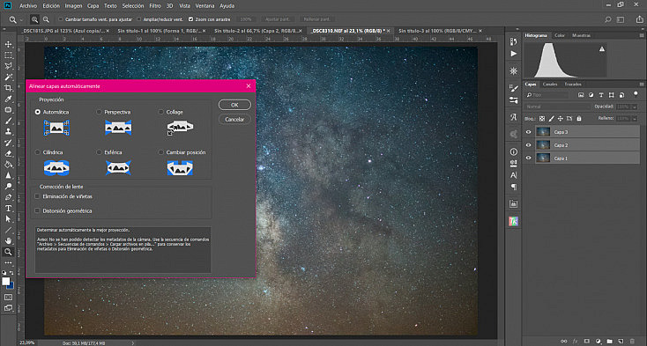647x346 pixels.
Task: Select the Cilíndrica projection radio button
Action: [38, 152]
